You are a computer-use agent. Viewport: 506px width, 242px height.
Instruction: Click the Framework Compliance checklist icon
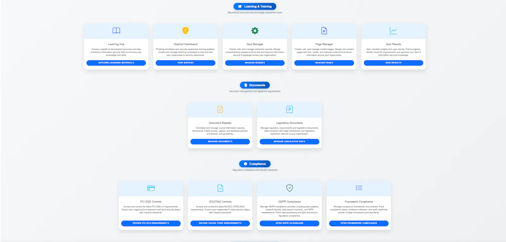[359, 188]
